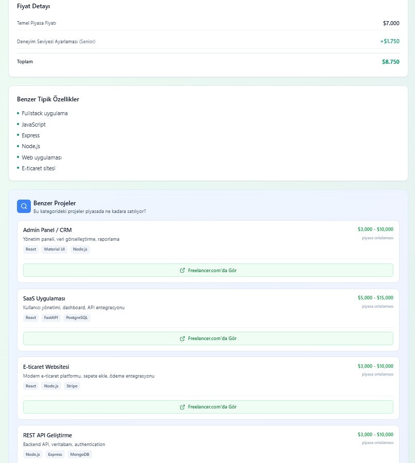Open the Admin Panel / CRM project title

47,230
